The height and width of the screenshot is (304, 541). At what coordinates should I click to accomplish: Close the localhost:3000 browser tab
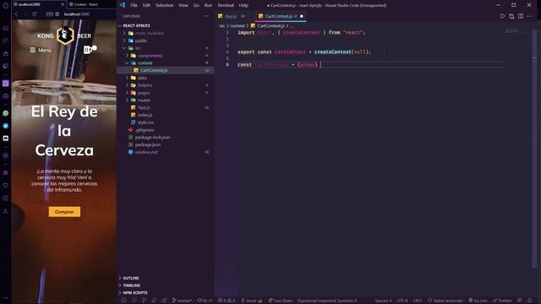63,4
